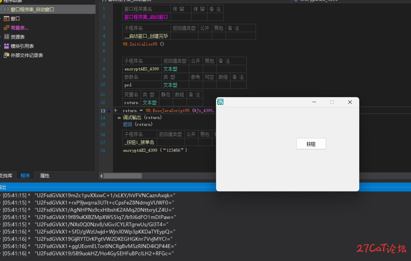
Task: Click the 变量名 header cell
Action: 131,95
